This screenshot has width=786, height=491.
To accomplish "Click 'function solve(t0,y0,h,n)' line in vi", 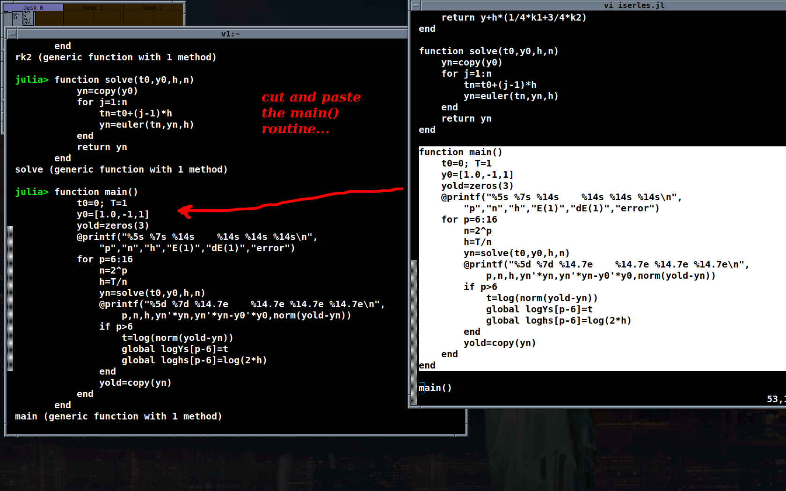I will click(x=488, y=51).
